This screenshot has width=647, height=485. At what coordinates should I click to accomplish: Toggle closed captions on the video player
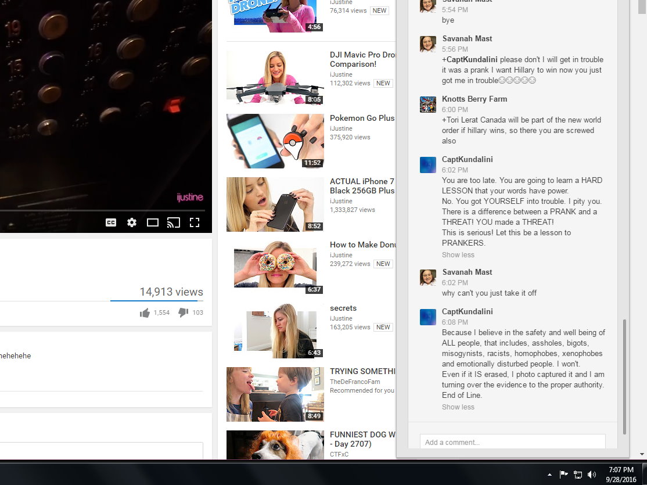pyautogui.click(x=111, y=222)
